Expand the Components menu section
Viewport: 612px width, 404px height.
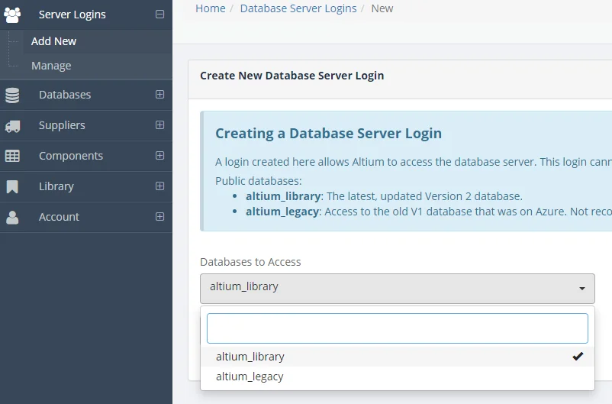point(159,156)
